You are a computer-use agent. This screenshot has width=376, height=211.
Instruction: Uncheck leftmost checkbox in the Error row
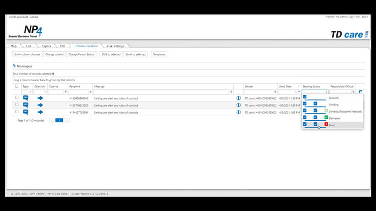pyautogui.click(x=304, y=124)
